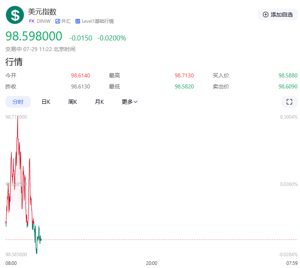Expand the 更多 more chart options dropdown
This screenshot has height=268, width=300.
pos(130,102)
